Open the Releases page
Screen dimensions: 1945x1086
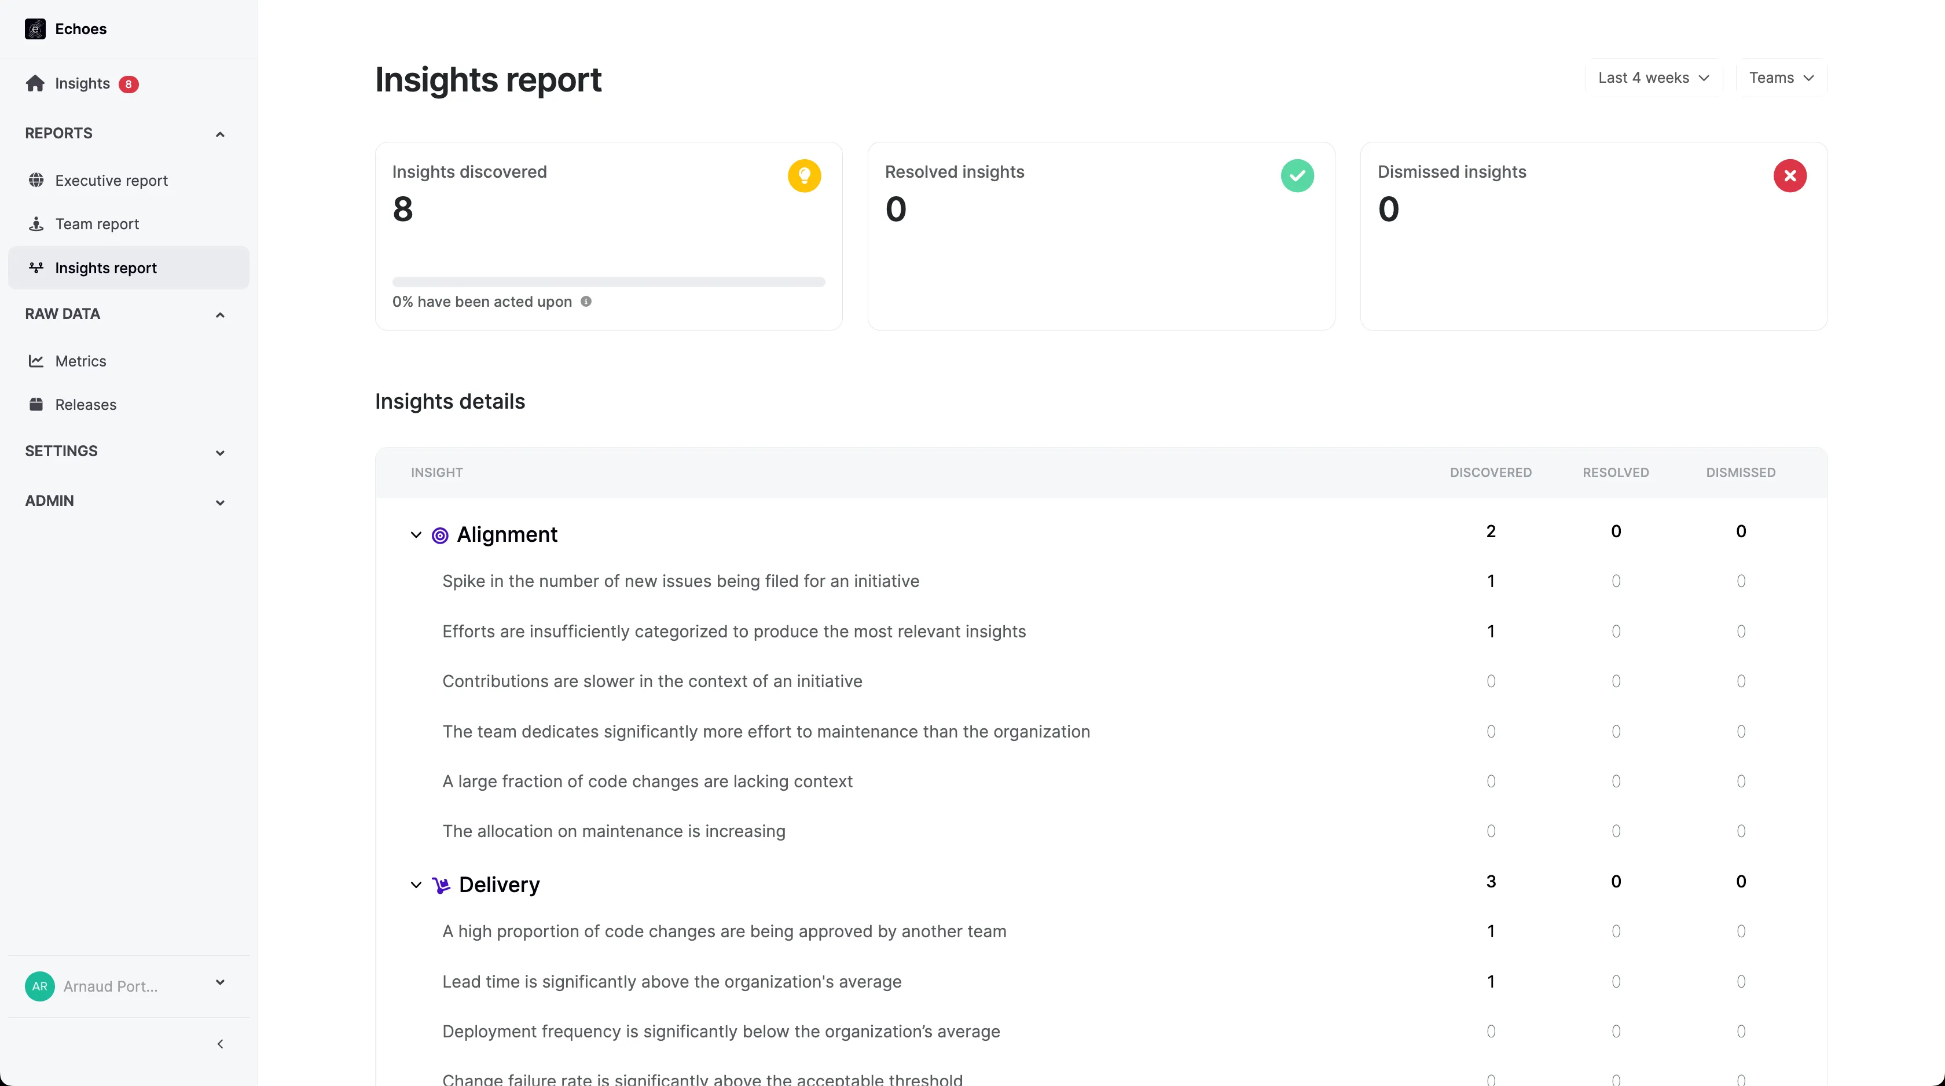(x=129, y=404)
